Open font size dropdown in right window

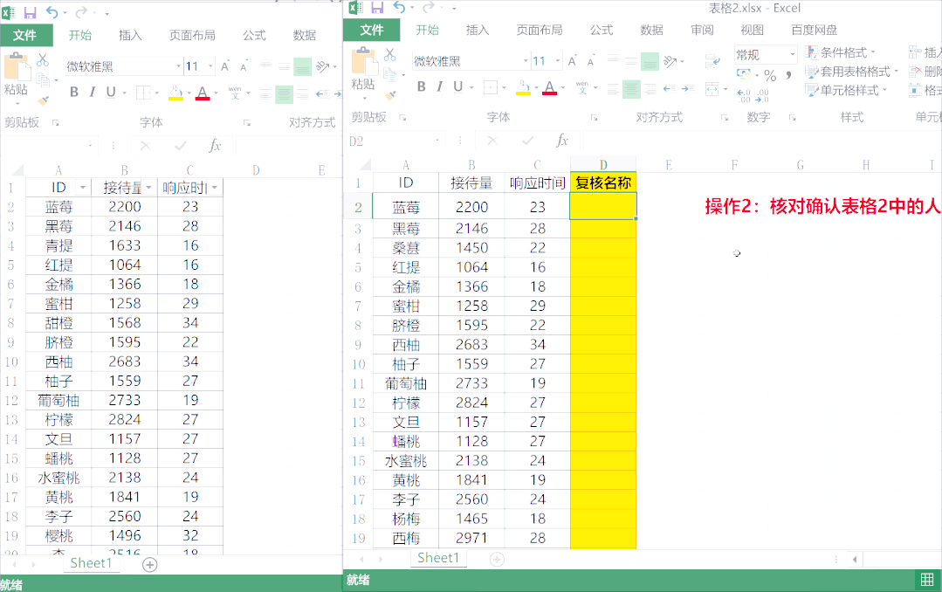click(558, 61)
